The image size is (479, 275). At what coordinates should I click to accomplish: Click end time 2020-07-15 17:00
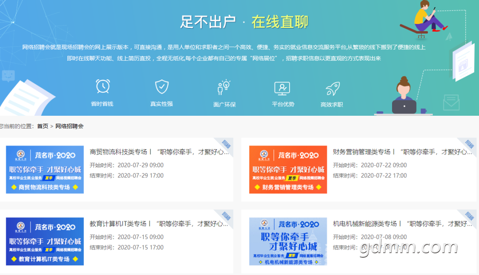[141, 247]
